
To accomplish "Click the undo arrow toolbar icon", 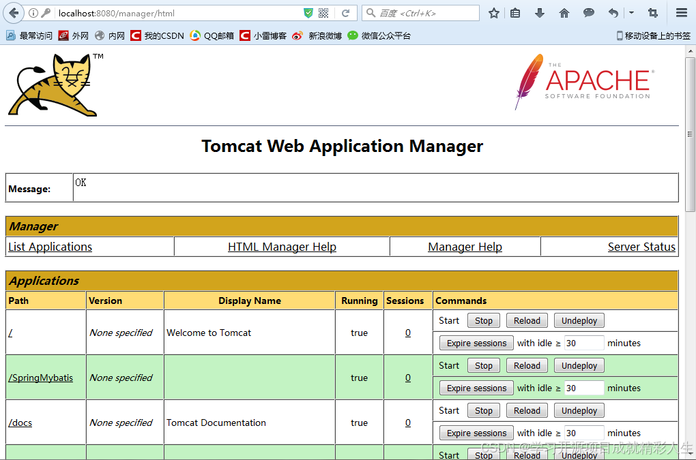I will click(613, 14).
